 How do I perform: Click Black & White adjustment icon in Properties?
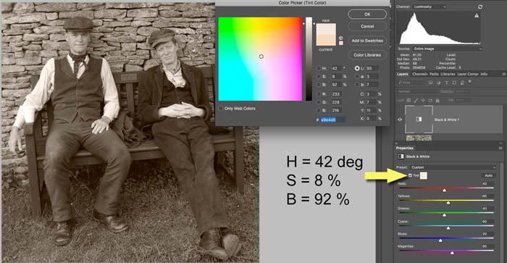coord(401,156)
